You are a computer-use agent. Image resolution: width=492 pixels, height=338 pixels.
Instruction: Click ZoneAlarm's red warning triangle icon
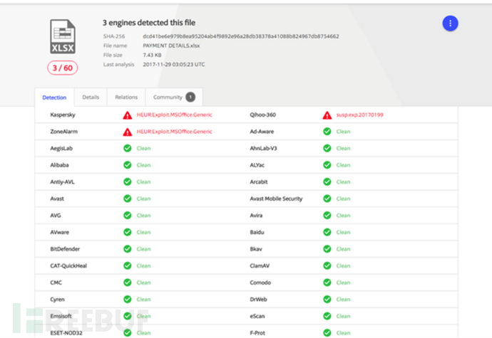[128, 132]
